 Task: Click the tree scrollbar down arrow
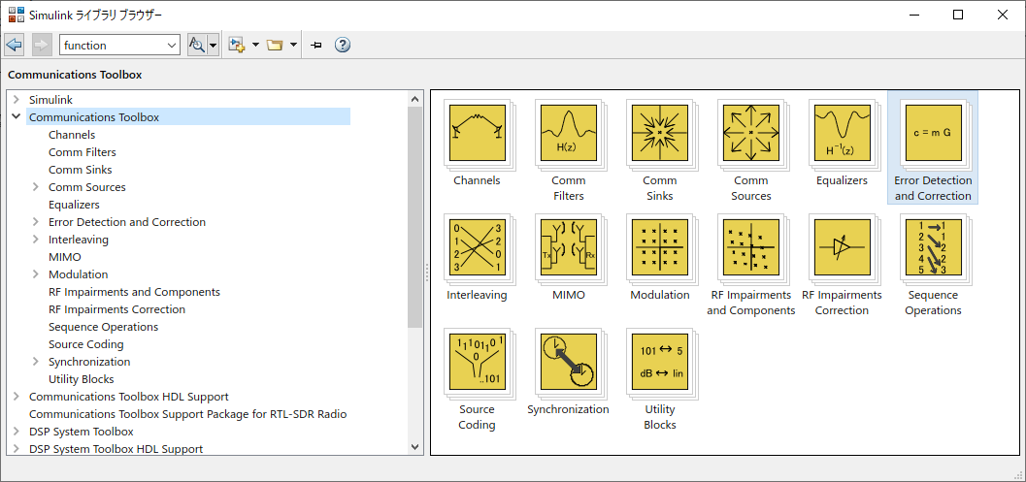click(x=414, y=446)
